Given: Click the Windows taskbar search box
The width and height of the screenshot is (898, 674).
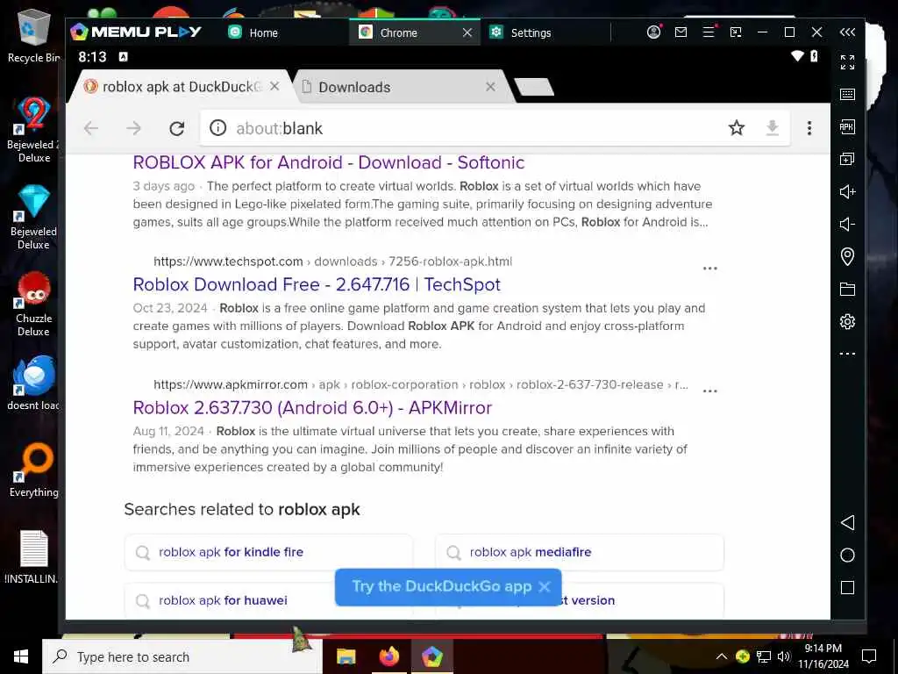Looking at the screenshot, I should (182, 656).
